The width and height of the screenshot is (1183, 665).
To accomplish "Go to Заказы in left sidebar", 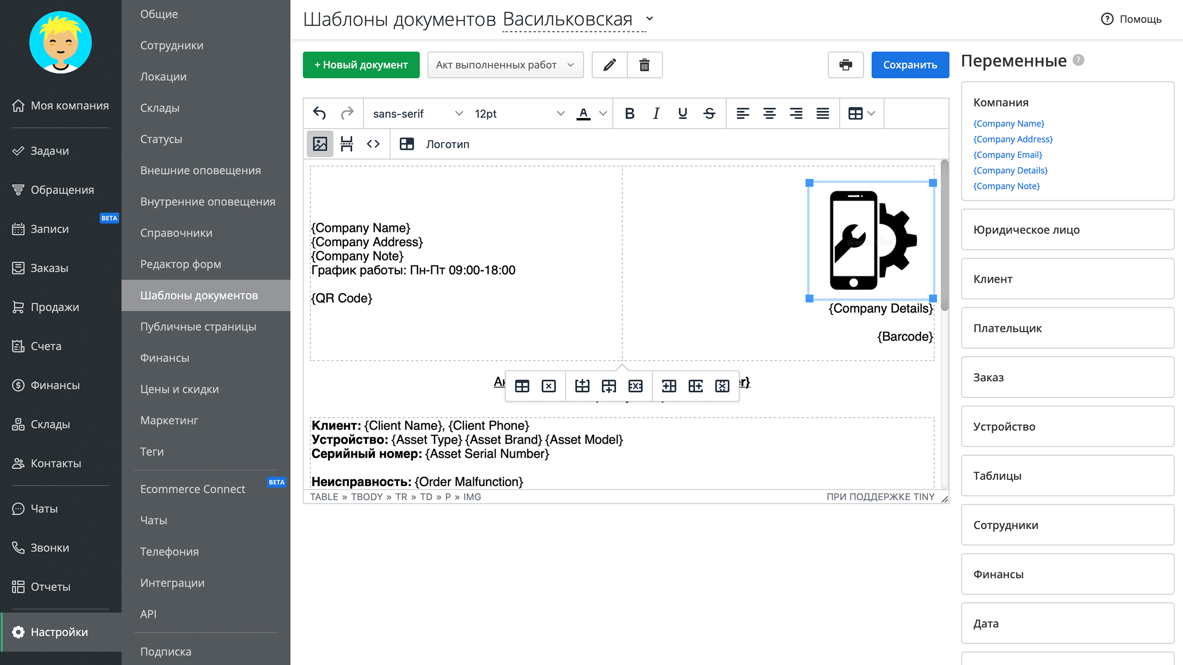I will coord(49,268).
